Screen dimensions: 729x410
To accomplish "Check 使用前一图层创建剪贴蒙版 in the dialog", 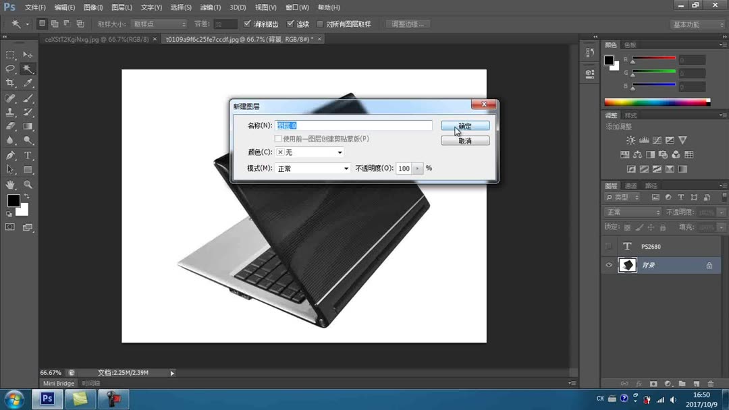I will pos(278,138).
